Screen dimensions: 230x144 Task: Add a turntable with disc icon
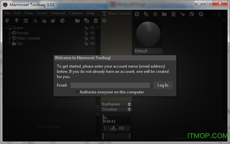point(62,21)
